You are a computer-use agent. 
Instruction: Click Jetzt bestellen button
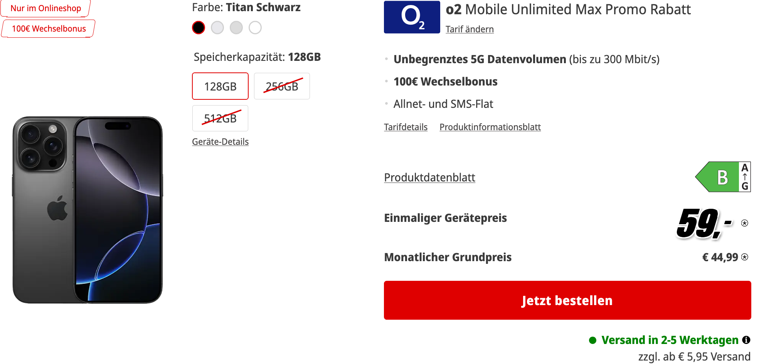click(567, 300)
